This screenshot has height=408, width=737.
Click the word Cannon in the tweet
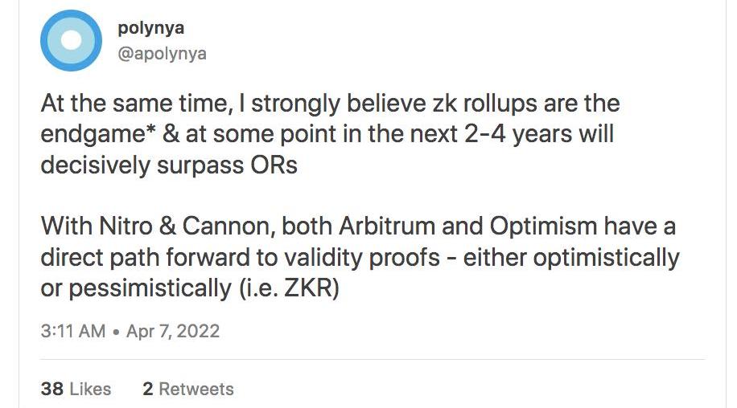(x=229, y=226)
